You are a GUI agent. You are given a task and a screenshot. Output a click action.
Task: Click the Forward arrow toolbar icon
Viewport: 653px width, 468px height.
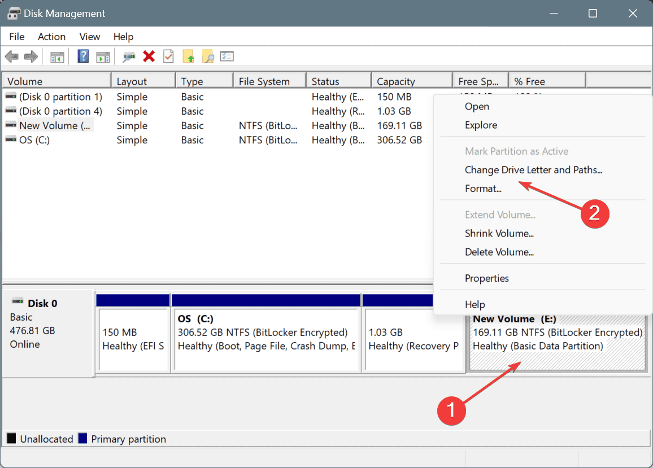click(x=31, y=56)
